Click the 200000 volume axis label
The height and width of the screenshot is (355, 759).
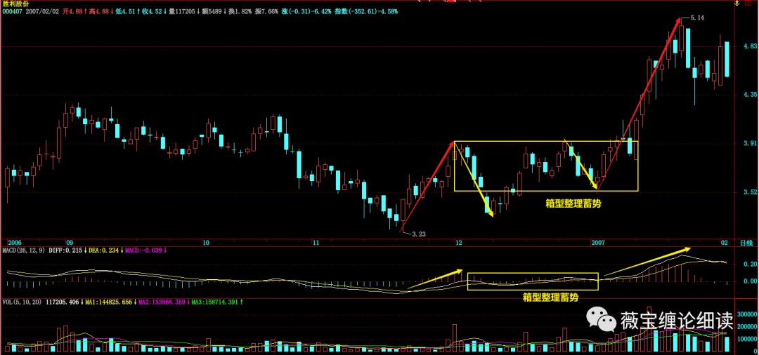[x=747, y=327]
